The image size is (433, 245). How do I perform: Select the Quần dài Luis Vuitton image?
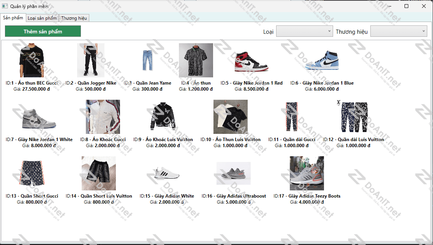coord(354,117)
